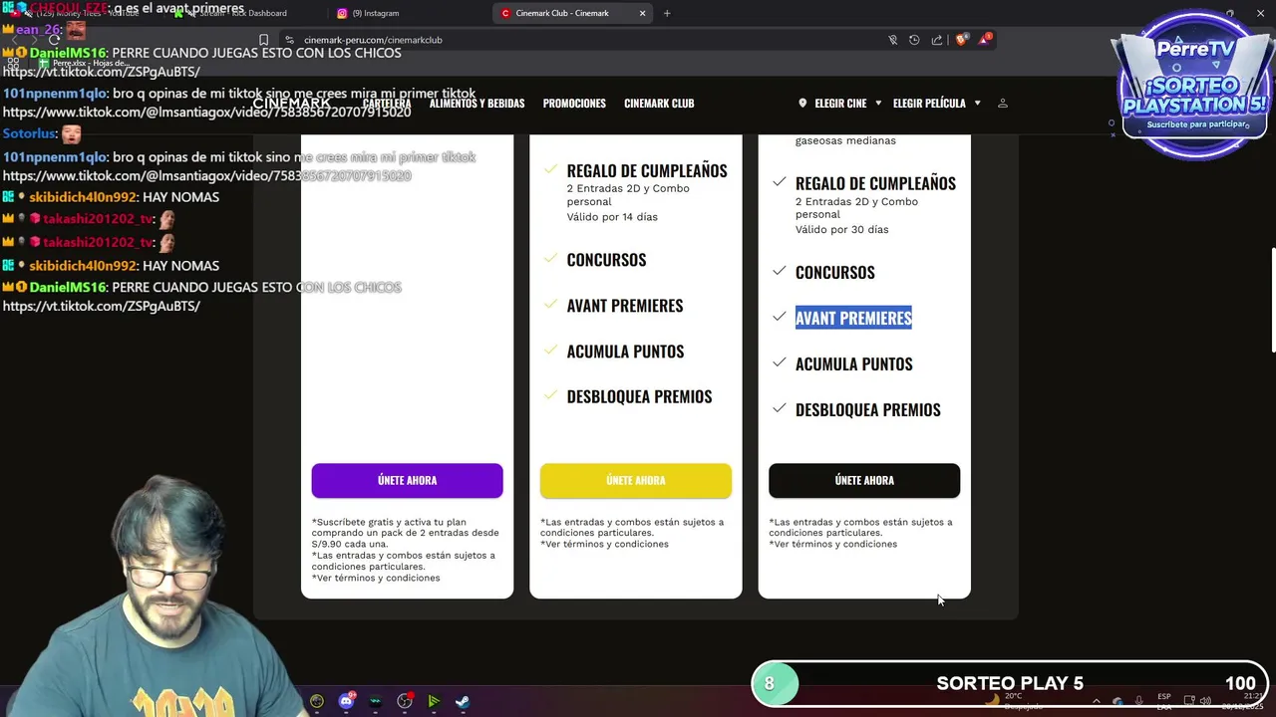1276x717 pixels.
Task: Open Discord from the taskbar
Action: coord(346,701)
